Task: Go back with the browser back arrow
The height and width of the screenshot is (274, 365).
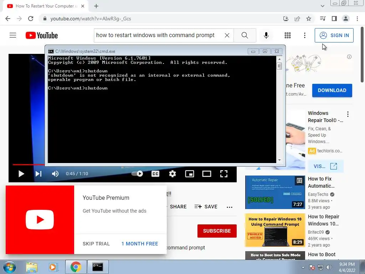Action: [x=8, y=19]
